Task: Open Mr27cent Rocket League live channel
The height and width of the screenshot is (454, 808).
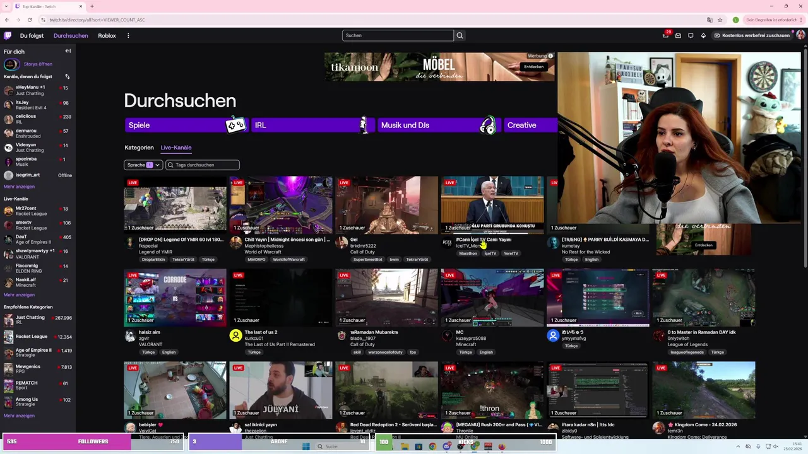Action: [x=38, y=211]
